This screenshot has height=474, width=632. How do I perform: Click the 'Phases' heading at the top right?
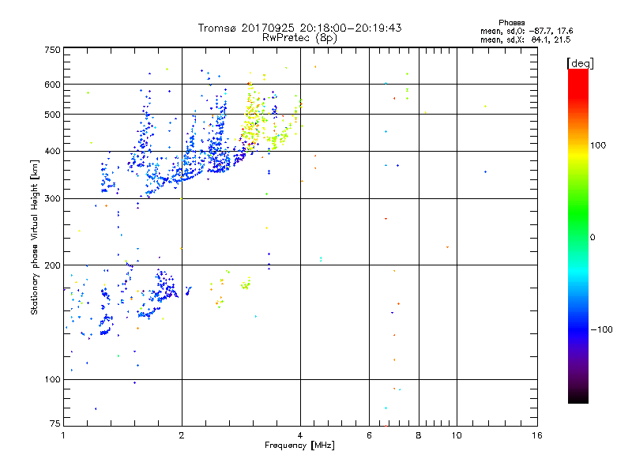click(x=511, y=23)
